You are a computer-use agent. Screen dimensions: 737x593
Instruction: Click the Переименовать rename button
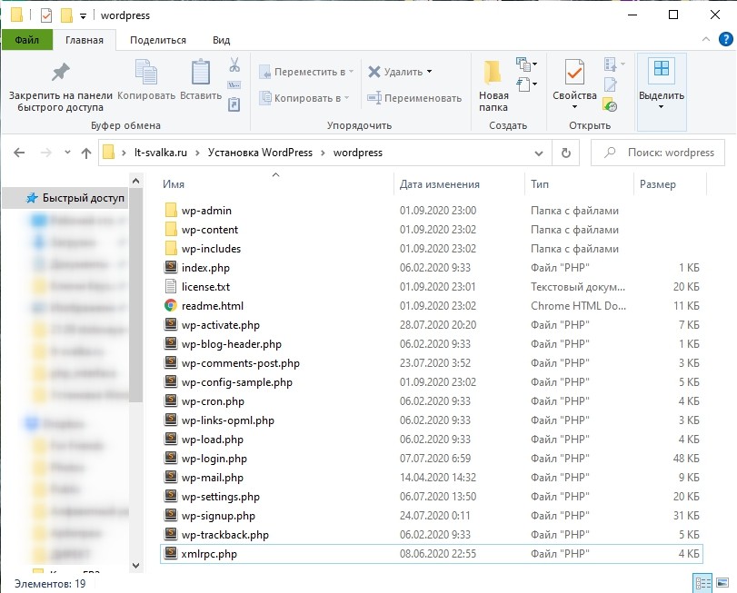tap(414, 98)
